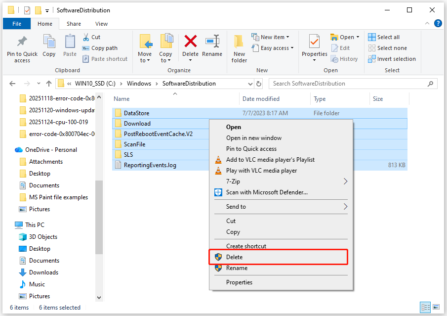Click the blue Help question mark icon
This screenshot has width=447, height=316.
point(440,23)
